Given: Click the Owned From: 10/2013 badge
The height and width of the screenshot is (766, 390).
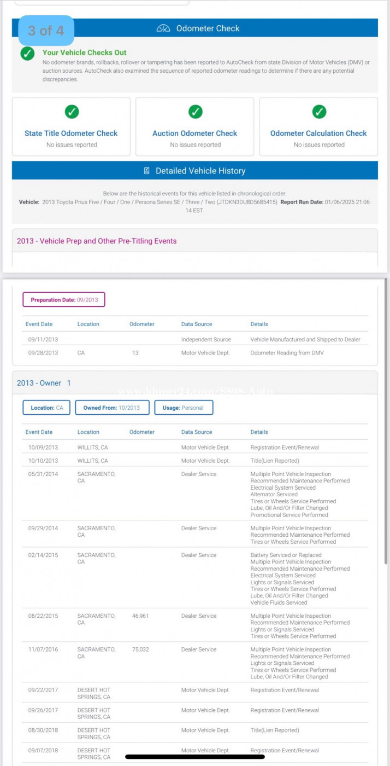Looking at the screenshot, I should [111, 408].
